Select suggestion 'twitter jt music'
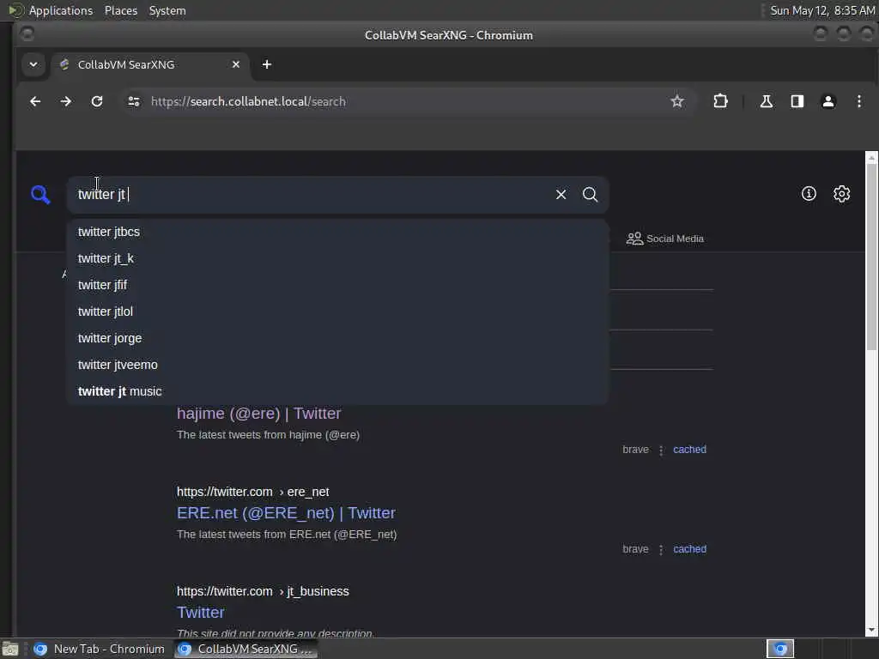The height and width of the screenshot is (659, 879). [x=337, y=391]
